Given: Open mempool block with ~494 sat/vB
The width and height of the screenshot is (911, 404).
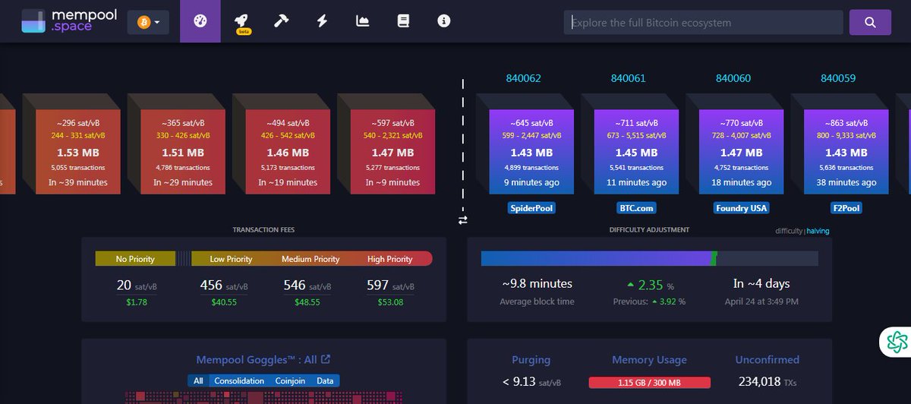Looking at the screenshot, I should click(288, 151).
